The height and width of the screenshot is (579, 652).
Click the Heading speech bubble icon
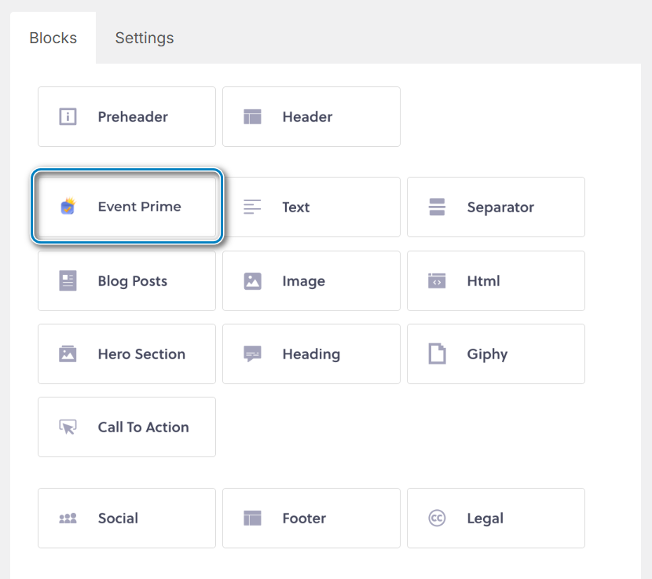[x=252, y=354]
